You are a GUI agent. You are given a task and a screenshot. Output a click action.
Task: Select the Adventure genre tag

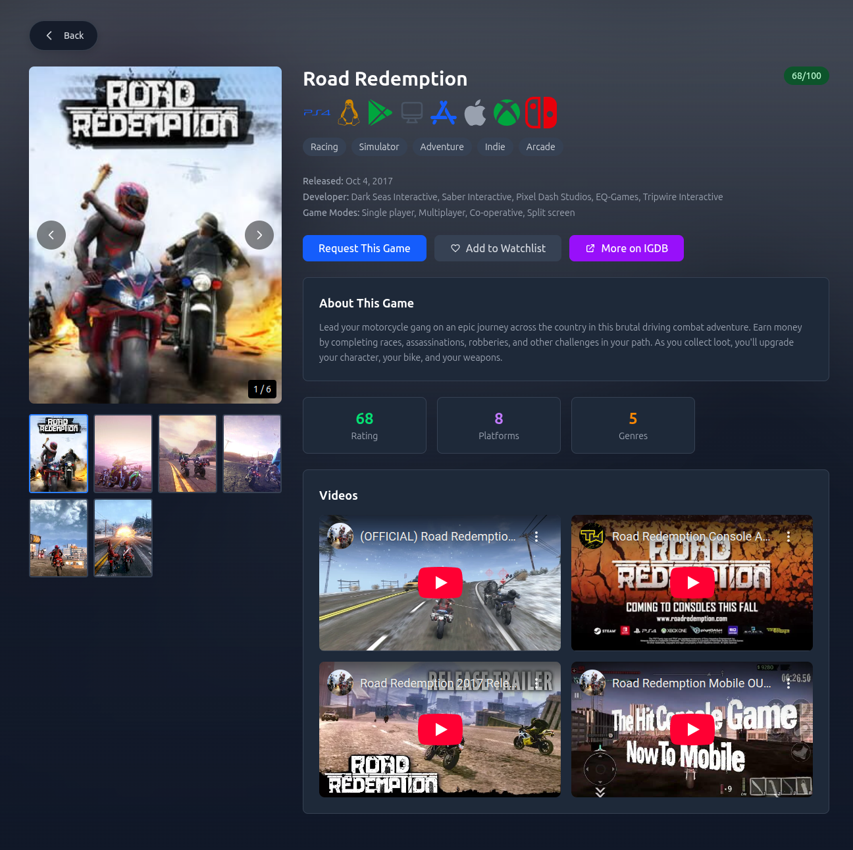pos(442,147)
